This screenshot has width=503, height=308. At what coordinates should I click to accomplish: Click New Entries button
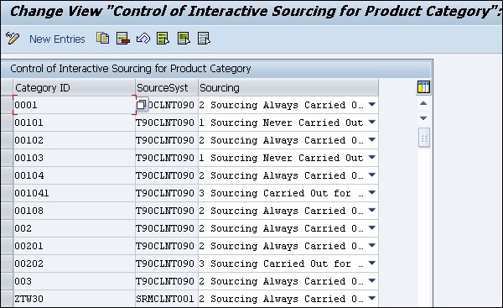pyautogui.click(x=57, y=39)
